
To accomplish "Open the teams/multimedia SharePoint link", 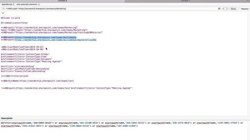I will [x=45, y=37].
